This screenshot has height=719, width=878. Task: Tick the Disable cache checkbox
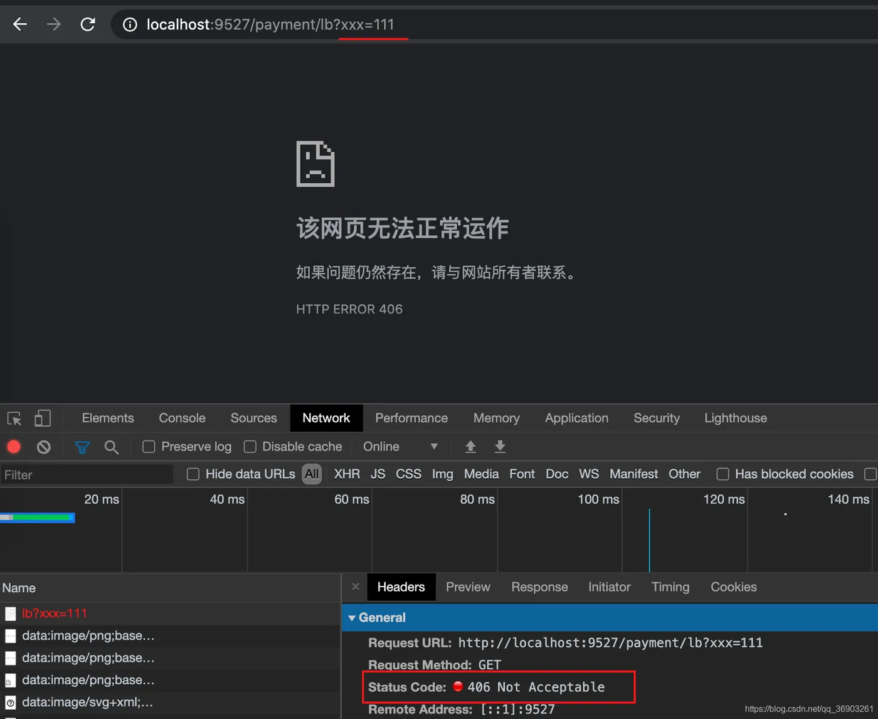tap(250, 447)
